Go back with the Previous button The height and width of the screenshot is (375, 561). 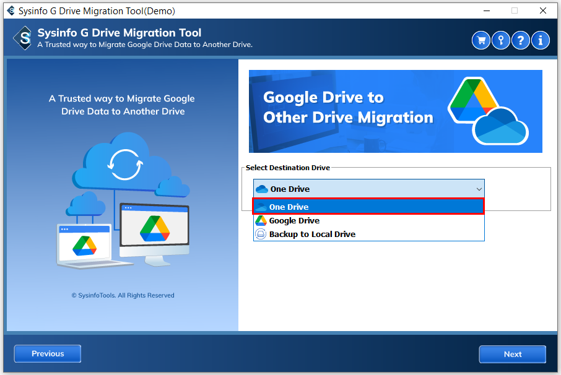48,354
